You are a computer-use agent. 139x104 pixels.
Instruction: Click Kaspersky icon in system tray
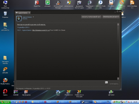pyautogui.click(x=129, y=102)
